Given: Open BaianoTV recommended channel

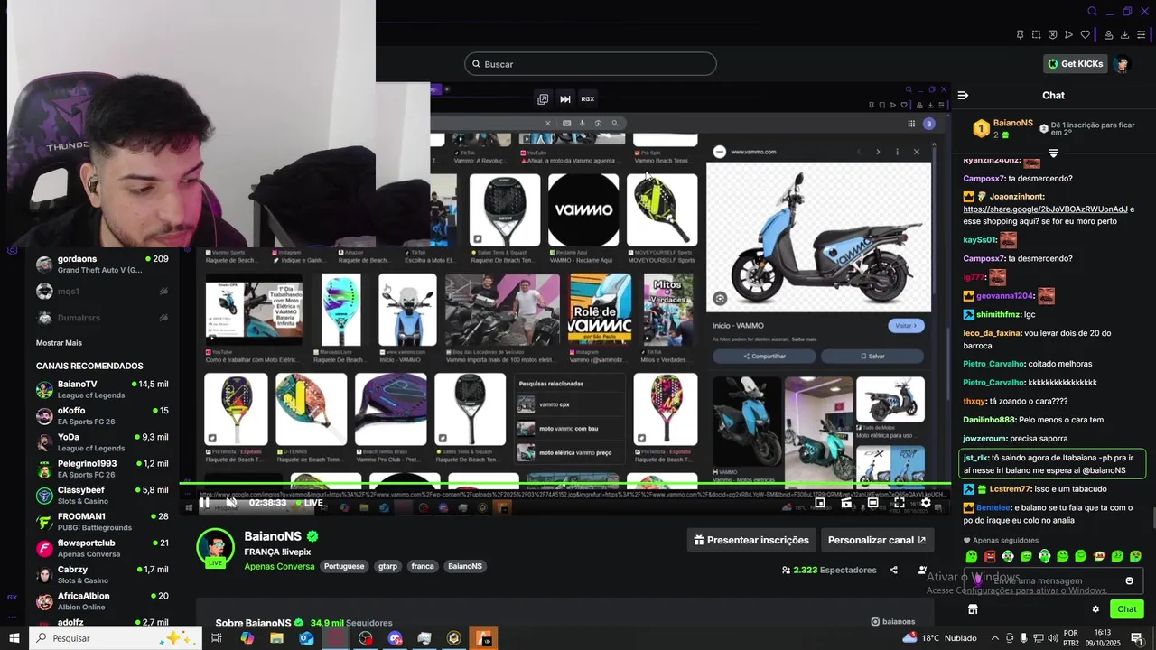Looking at the screenshot, I should pyautogui.click(x=102, y=389).
